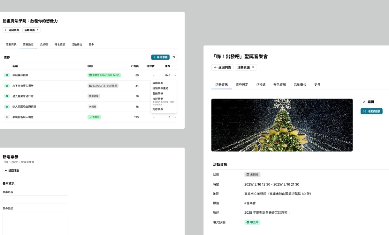Image resolution: width=389 pixels, height=235 pixels.
Task: Click the pencil icon on the 編輯 button
Action: point(364,102)
